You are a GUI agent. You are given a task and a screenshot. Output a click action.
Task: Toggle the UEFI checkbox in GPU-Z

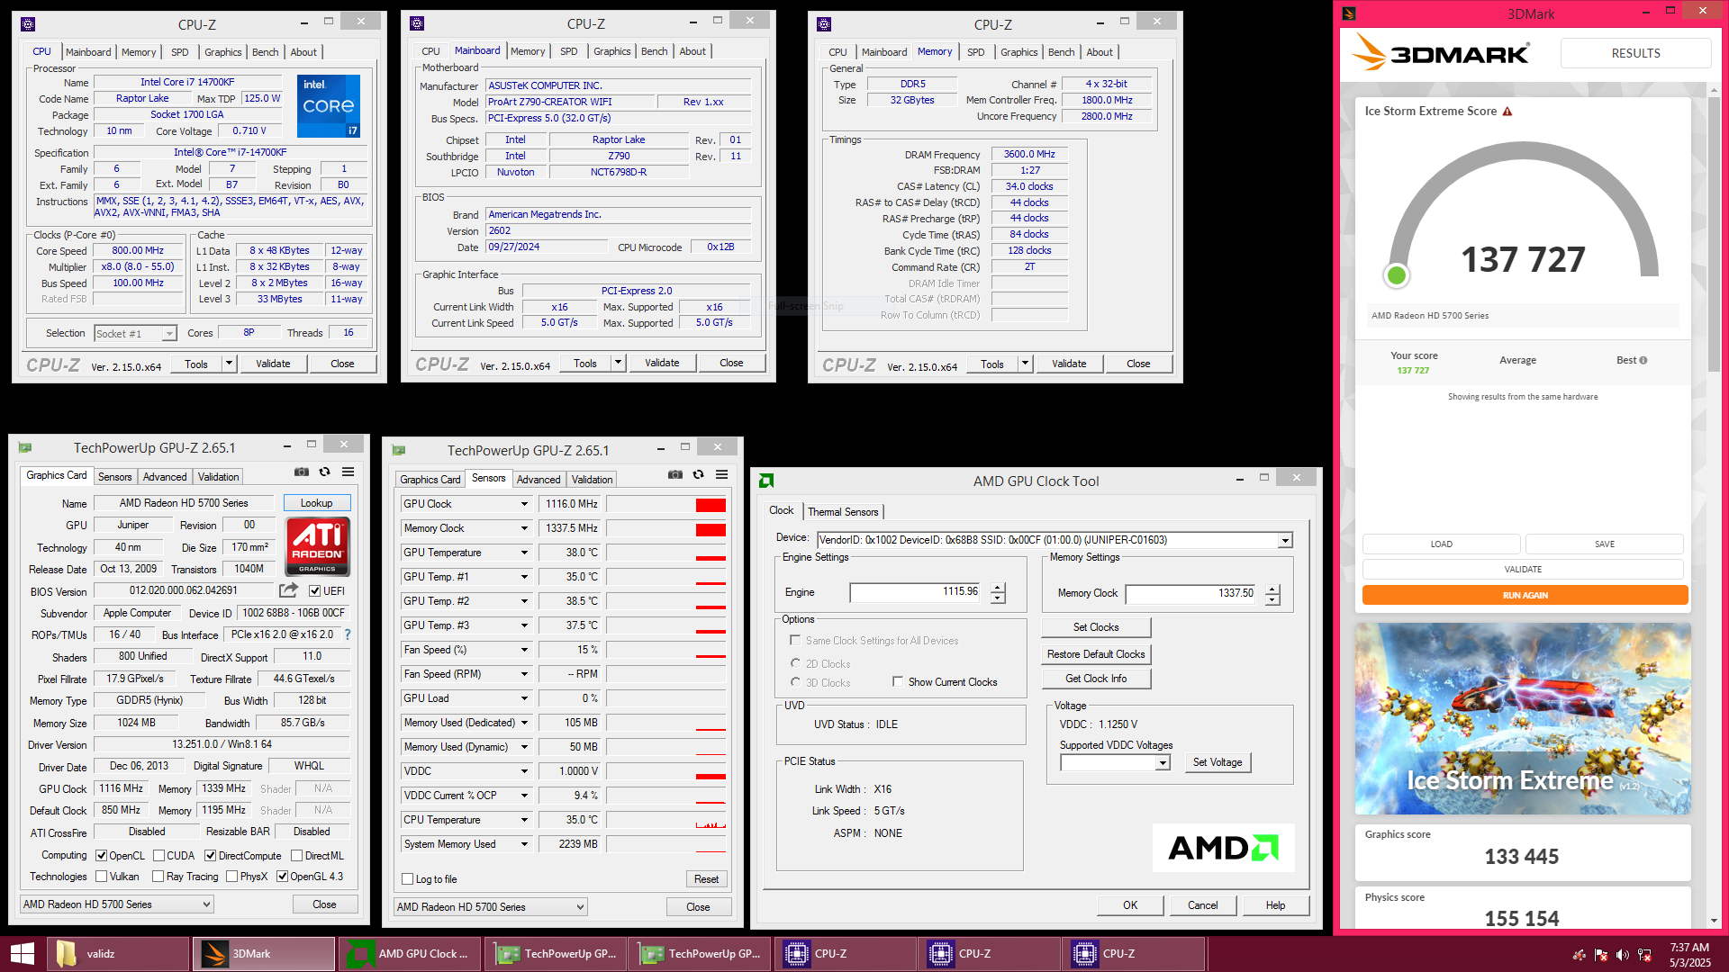(314, 591)
